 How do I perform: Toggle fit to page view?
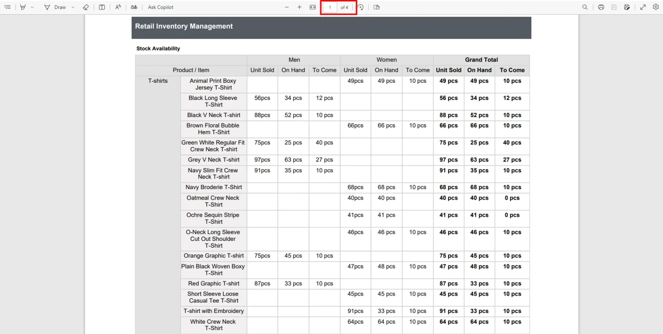tap(313, 7)
